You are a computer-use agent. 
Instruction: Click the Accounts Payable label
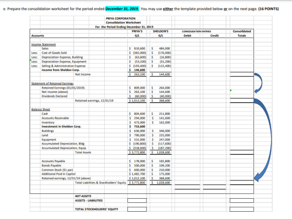[53, 161]
